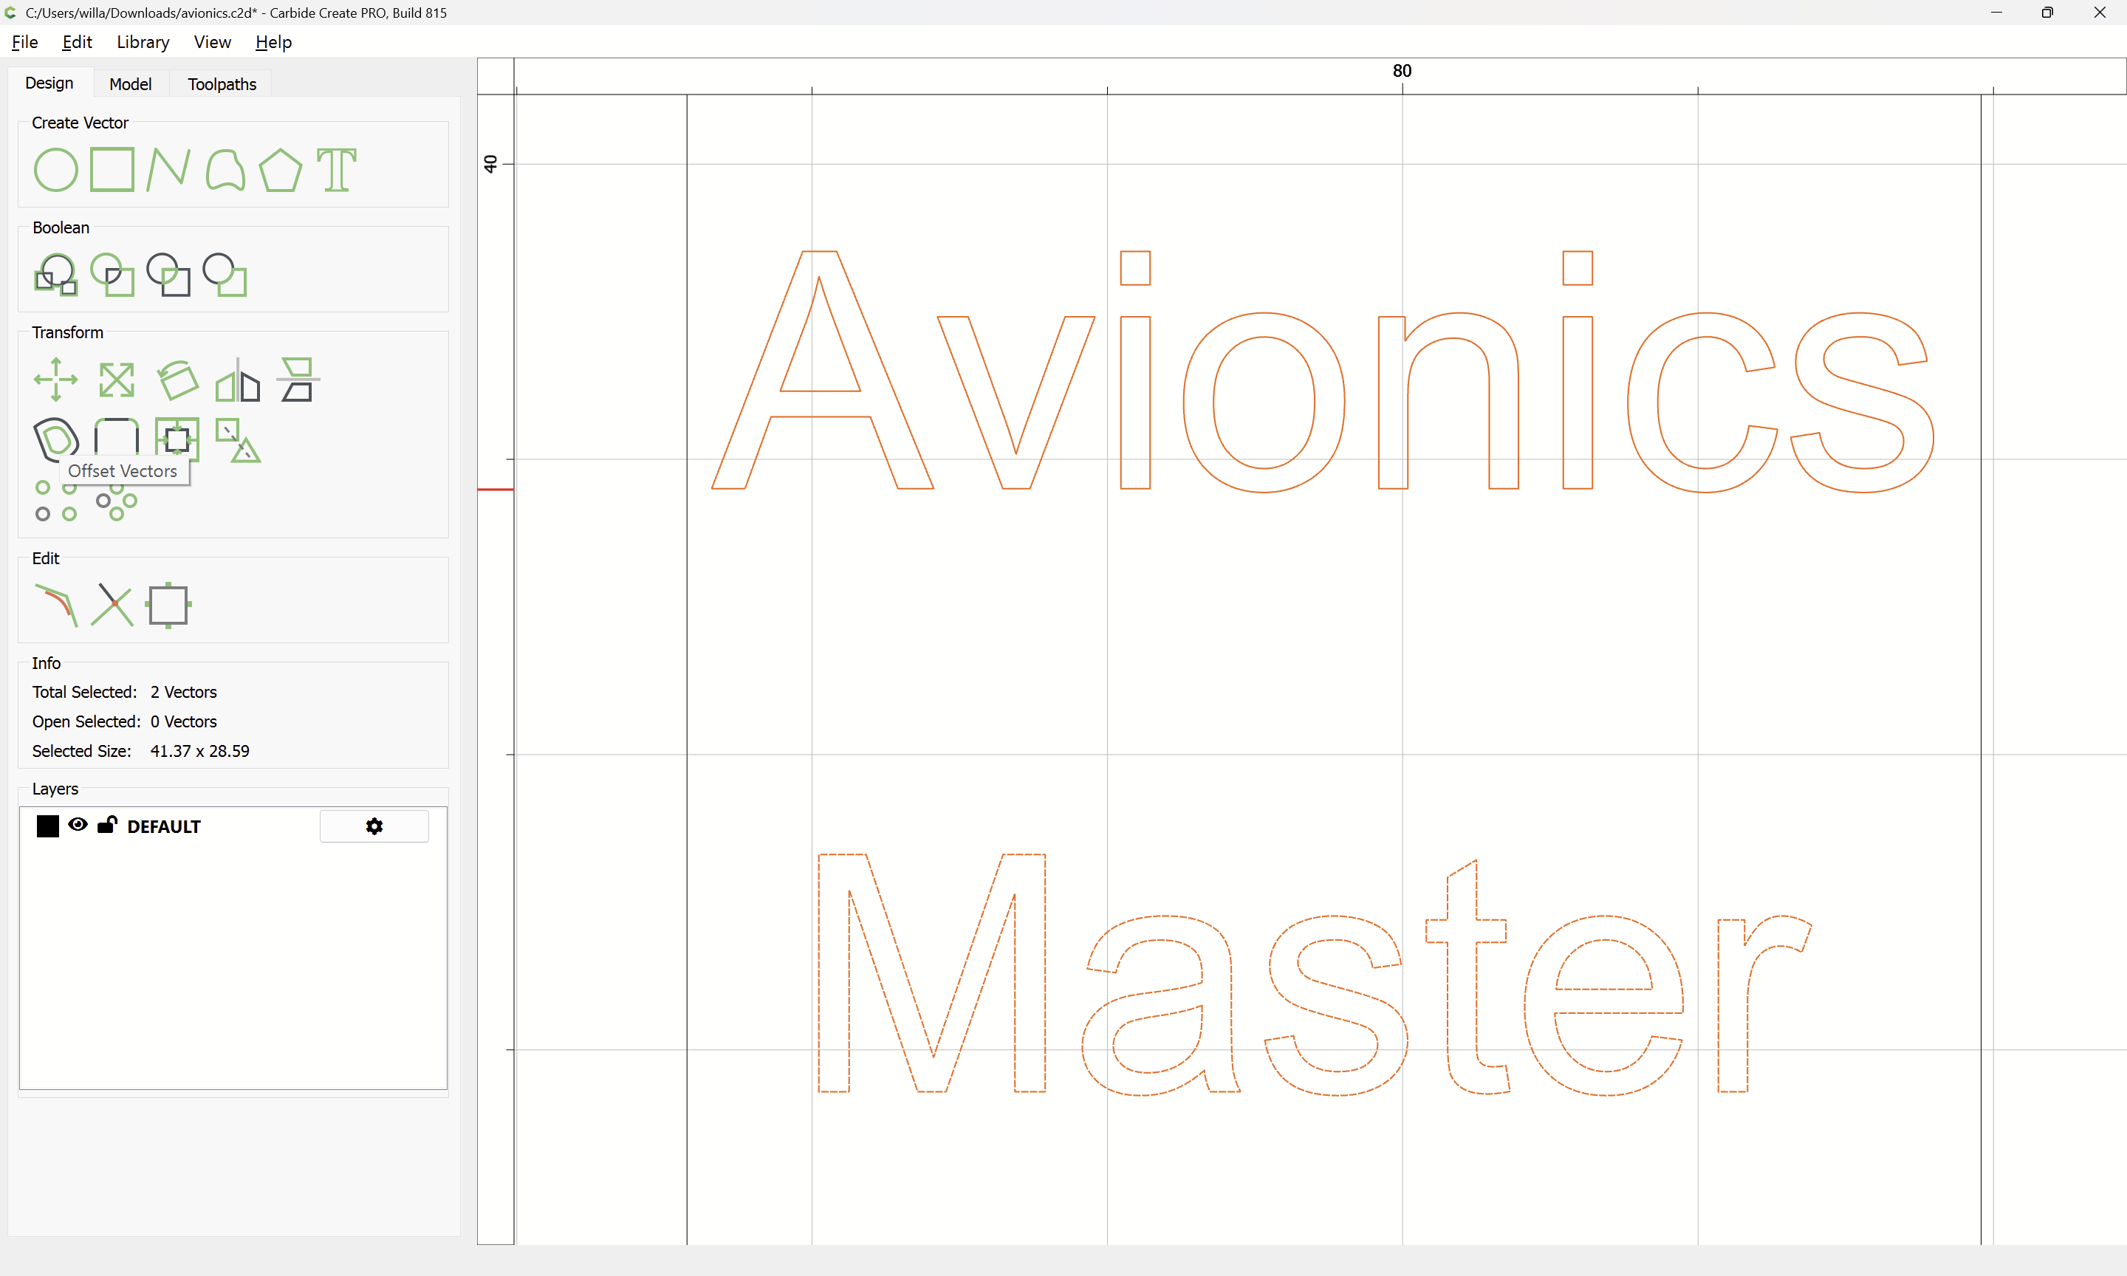Activate Trim Vectors scissors tool
2127x1276 pixels.
[x=112, y=606]
